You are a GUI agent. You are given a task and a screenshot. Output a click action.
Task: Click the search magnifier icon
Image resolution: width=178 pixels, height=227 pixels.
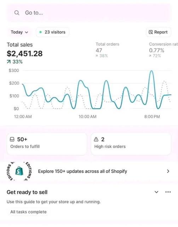17,13
